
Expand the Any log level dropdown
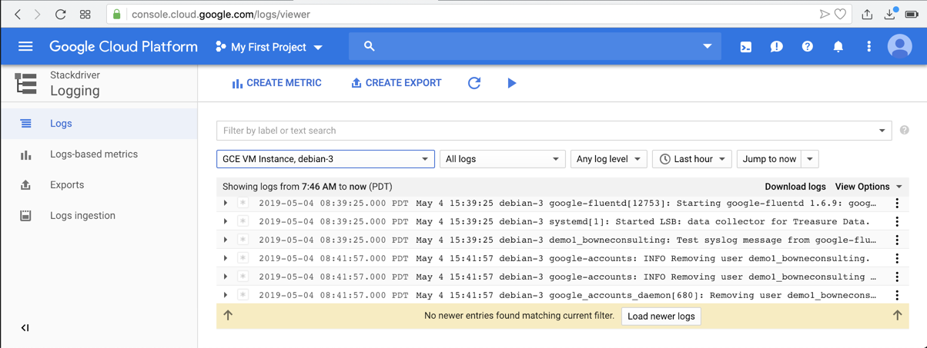pyautogui.click(x=607, y=159)
